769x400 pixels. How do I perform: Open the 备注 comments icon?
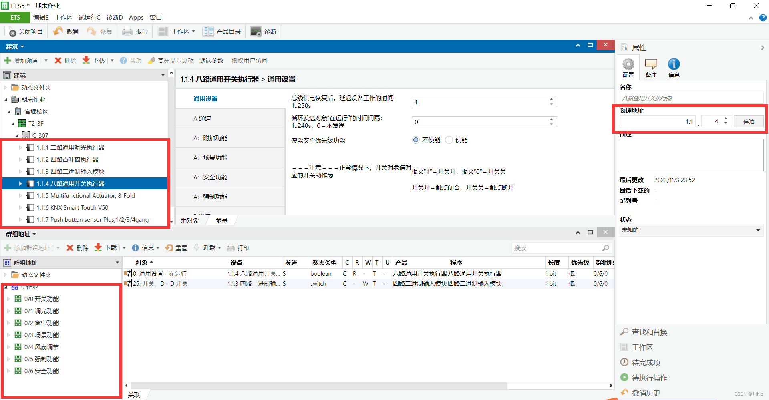click(651, 65)
